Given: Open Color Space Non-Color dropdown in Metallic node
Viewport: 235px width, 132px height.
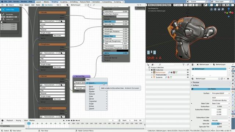Looking at the screenshot, I should (59, 36).
